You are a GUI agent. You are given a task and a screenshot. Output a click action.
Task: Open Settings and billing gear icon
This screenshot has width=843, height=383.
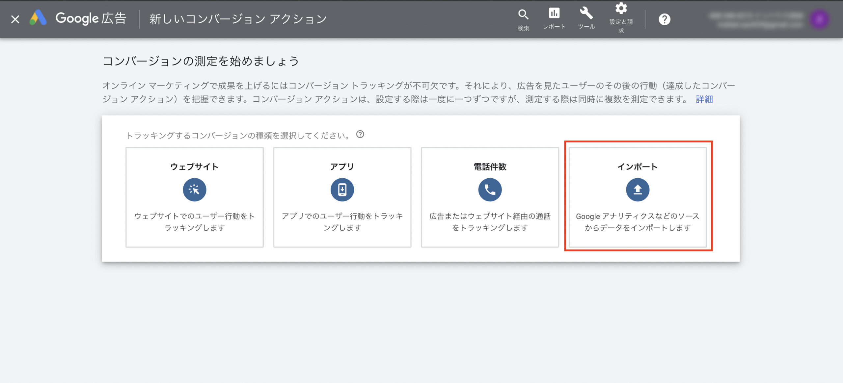tap(621, 9)
